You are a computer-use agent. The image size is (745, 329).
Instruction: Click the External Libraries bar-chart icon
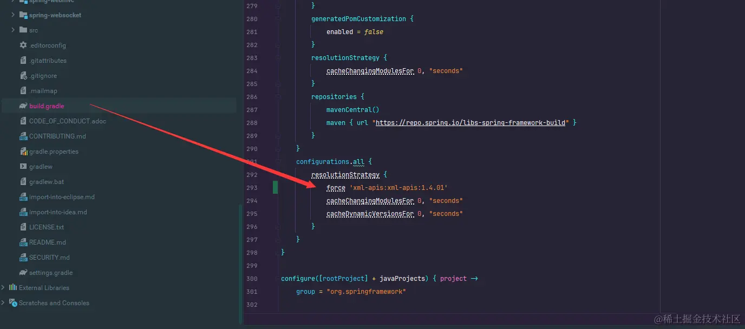click(x=13, y=288)
